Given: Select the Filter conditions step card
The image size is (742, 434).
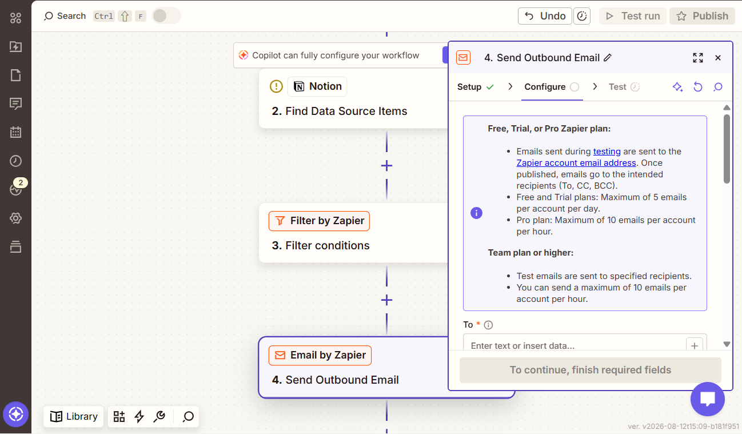Looking at the screenshot, I should pos(353,233).
